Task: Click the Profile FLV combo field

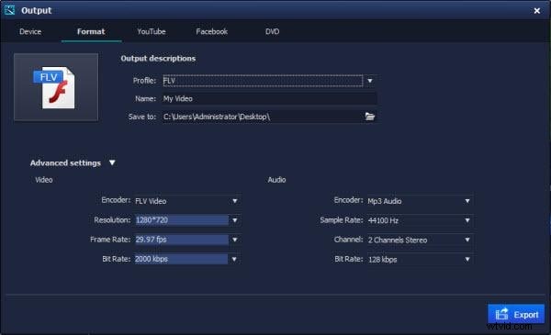Action: [x=263, y=81]
